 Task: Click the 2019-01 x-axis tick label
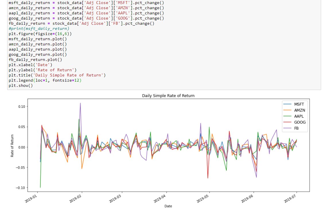coord(31,199)
